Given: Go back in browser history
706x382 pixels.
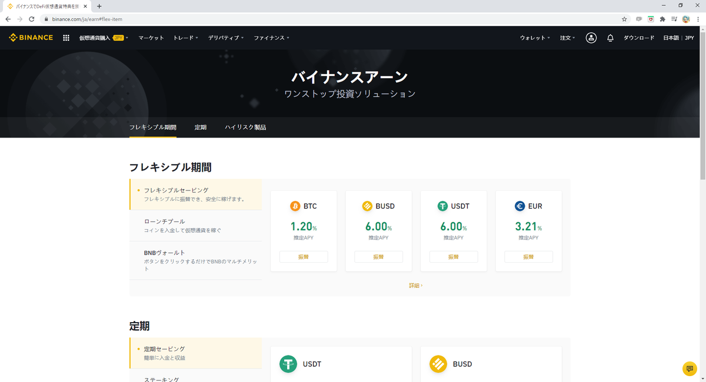Looking at the screenshot, I should point(8,19).
